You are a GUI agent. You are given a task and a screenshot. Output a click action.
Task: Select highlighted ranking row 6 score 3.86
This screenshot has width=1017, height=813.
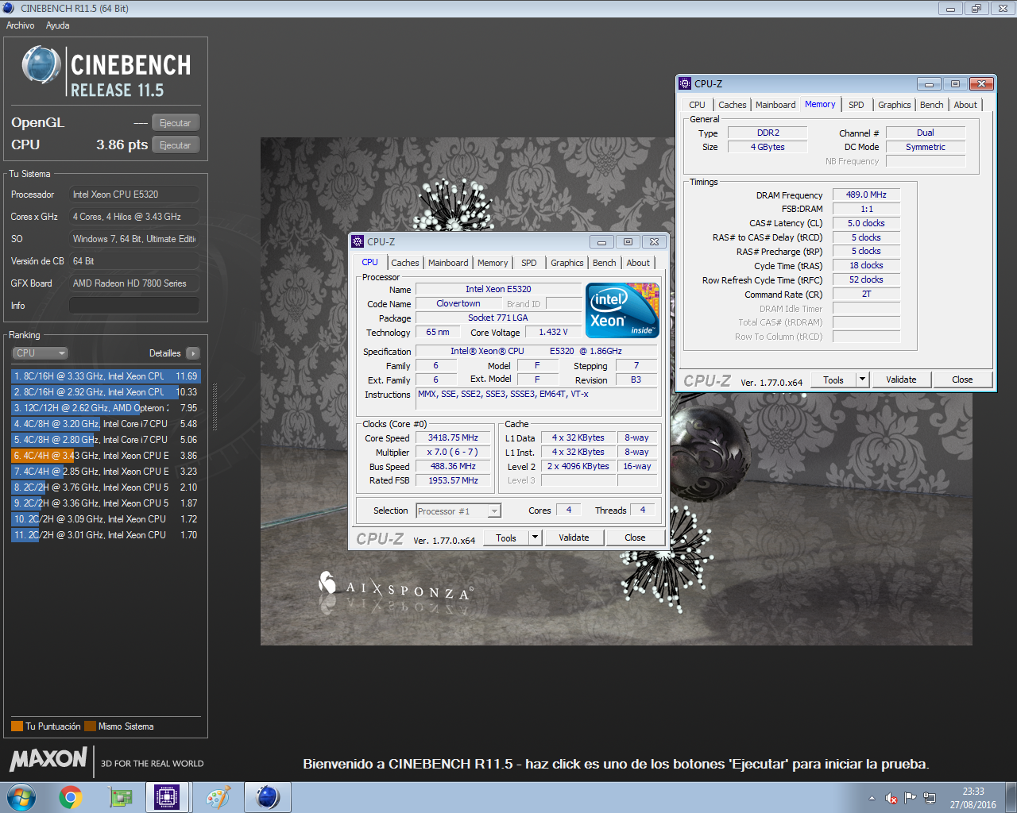106,456
